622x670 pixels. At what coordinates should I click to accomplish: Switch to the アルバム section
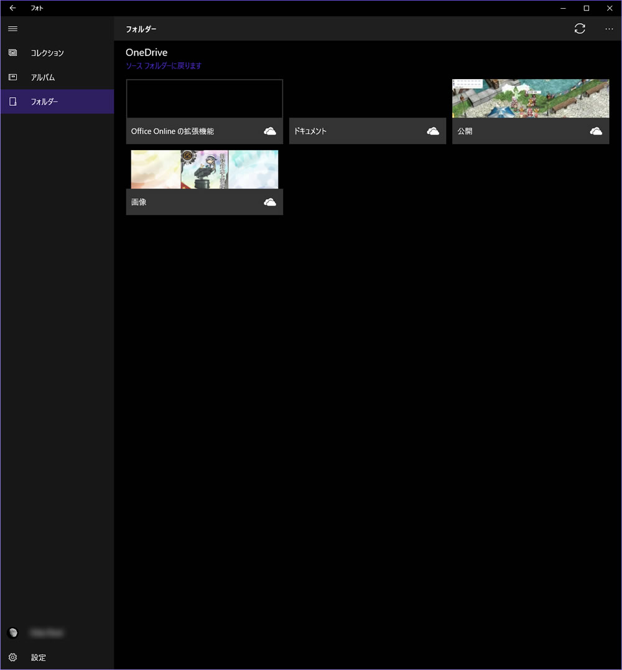(43, 77)
